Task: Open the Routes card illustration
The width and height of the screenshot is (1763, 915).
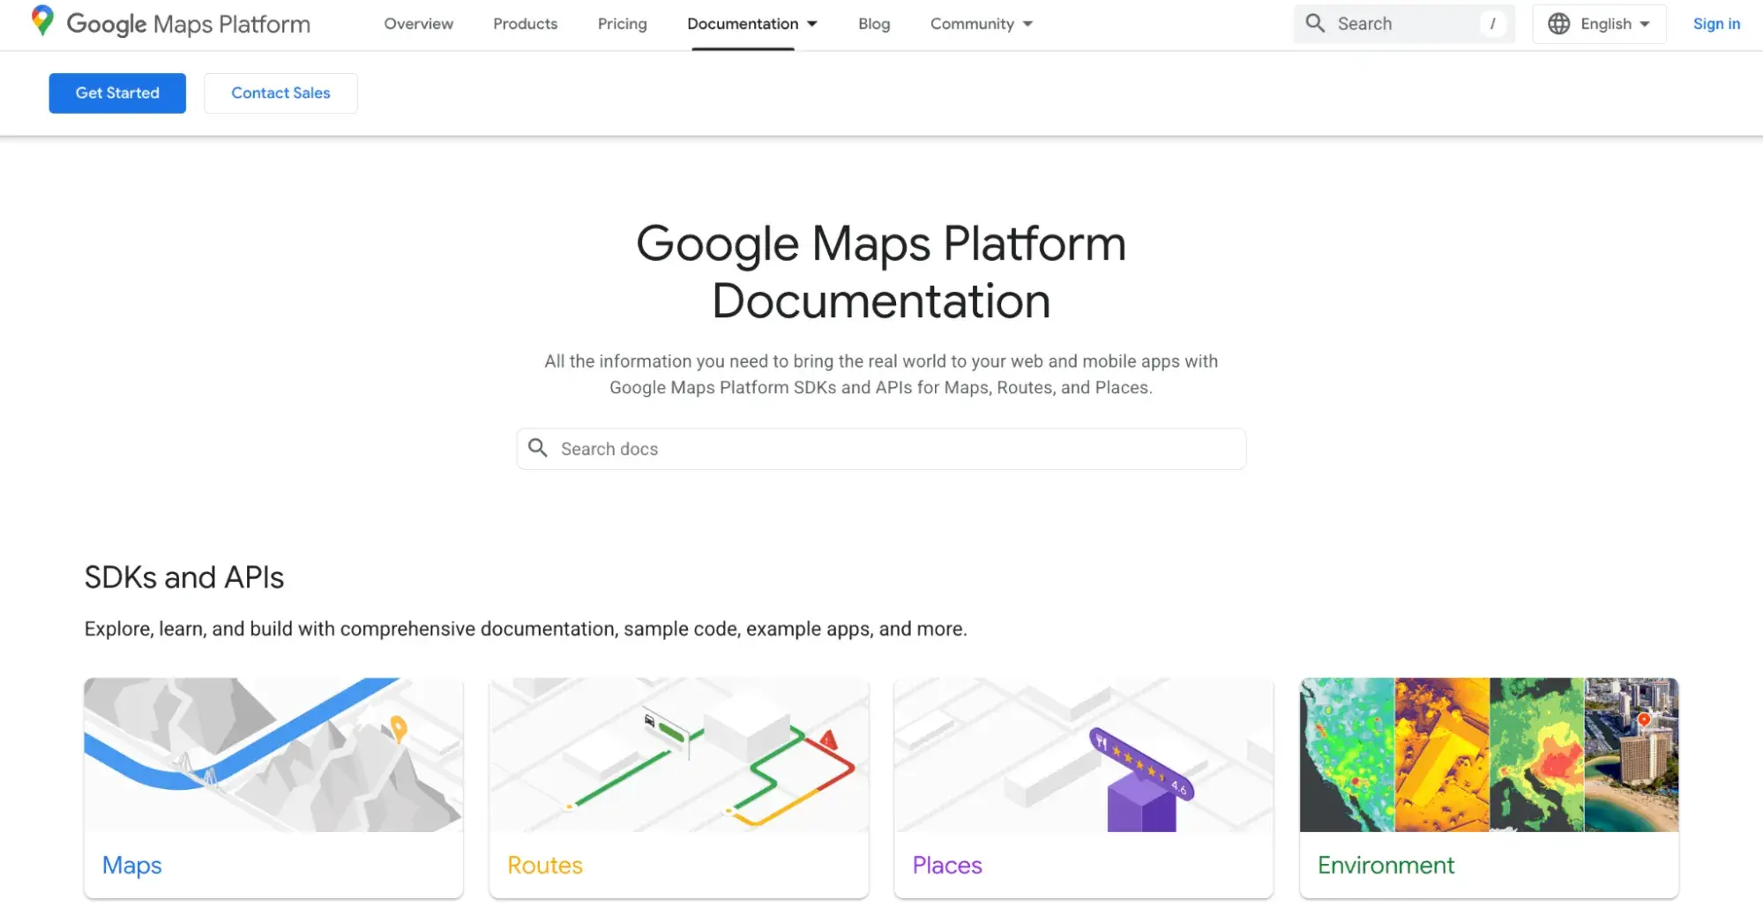Action: [x=678, y=755]
